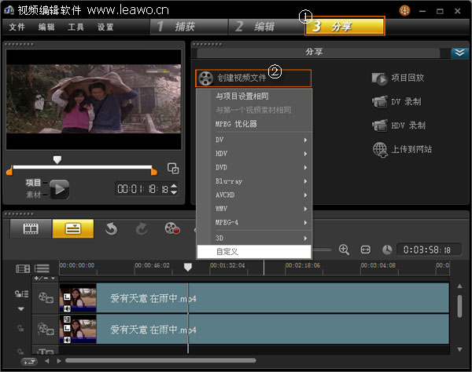The image size is (472, 372).
Task: Switch to timeline view button
Action: coord(73,229)
